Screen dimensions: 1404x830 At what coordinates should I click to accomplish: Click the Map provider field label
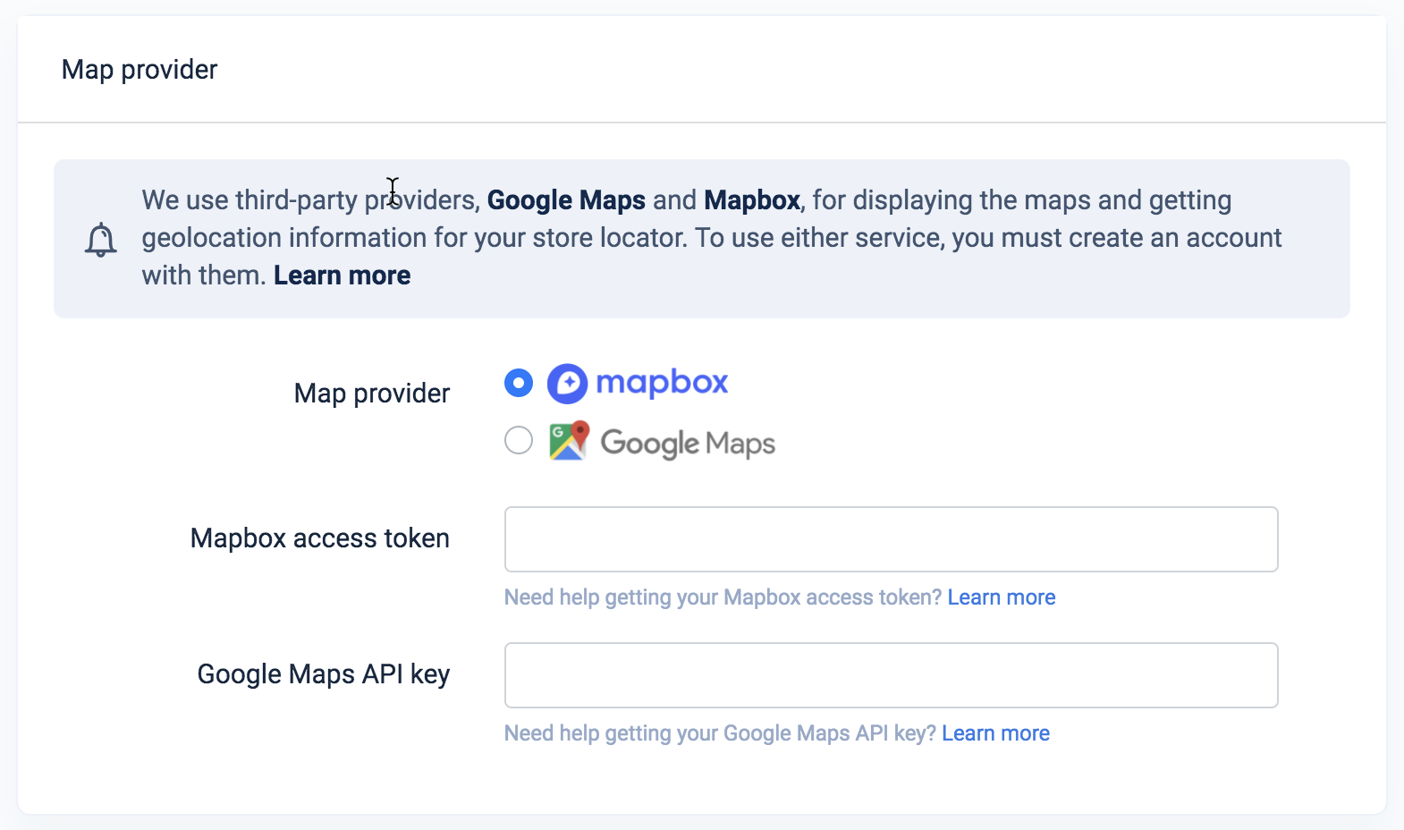[x=372, y=394]
